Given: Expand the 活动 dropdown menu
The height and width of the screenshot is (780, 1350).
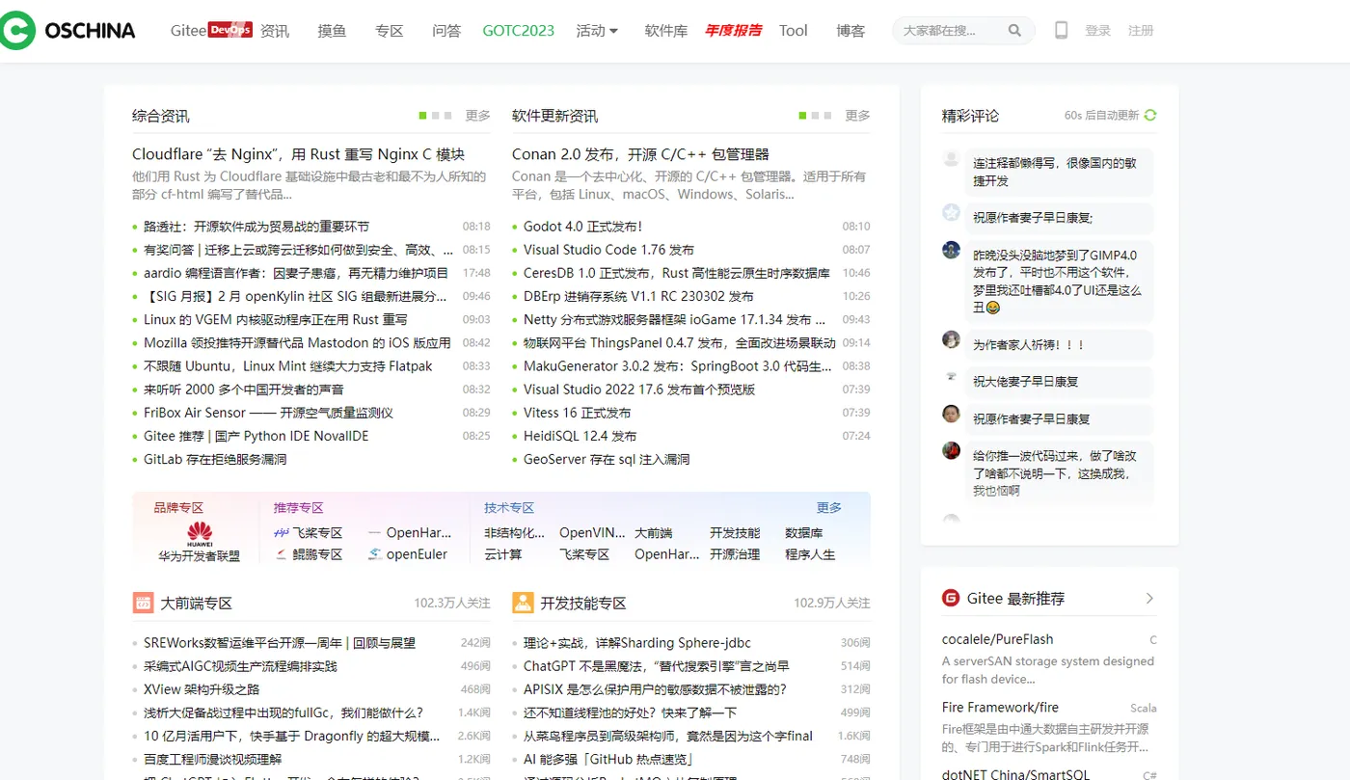Looking at the screenshot, I should (597, 31).
